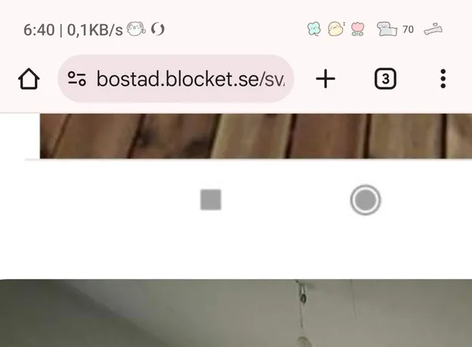Screen dimensions: 472x347
Task: Open the three-dot overflow menu
Action: coord(443,78)
